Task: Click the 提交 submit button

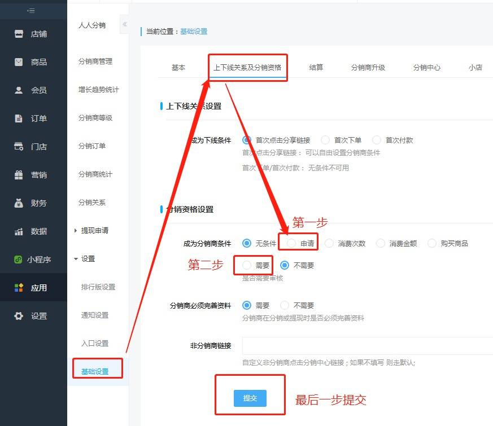Action: click(x=250, y=397)
